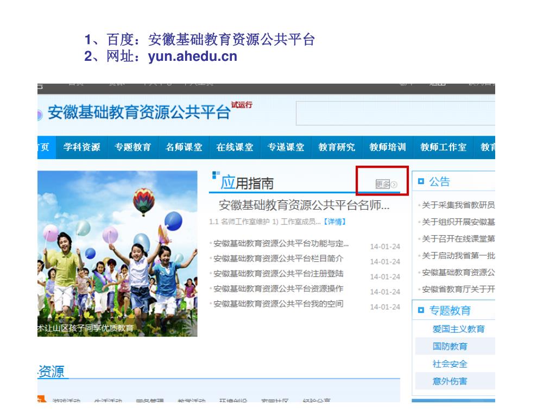Open notice 安徽基础教育资源公
This screenshot has width=556, height=417.
458,273
